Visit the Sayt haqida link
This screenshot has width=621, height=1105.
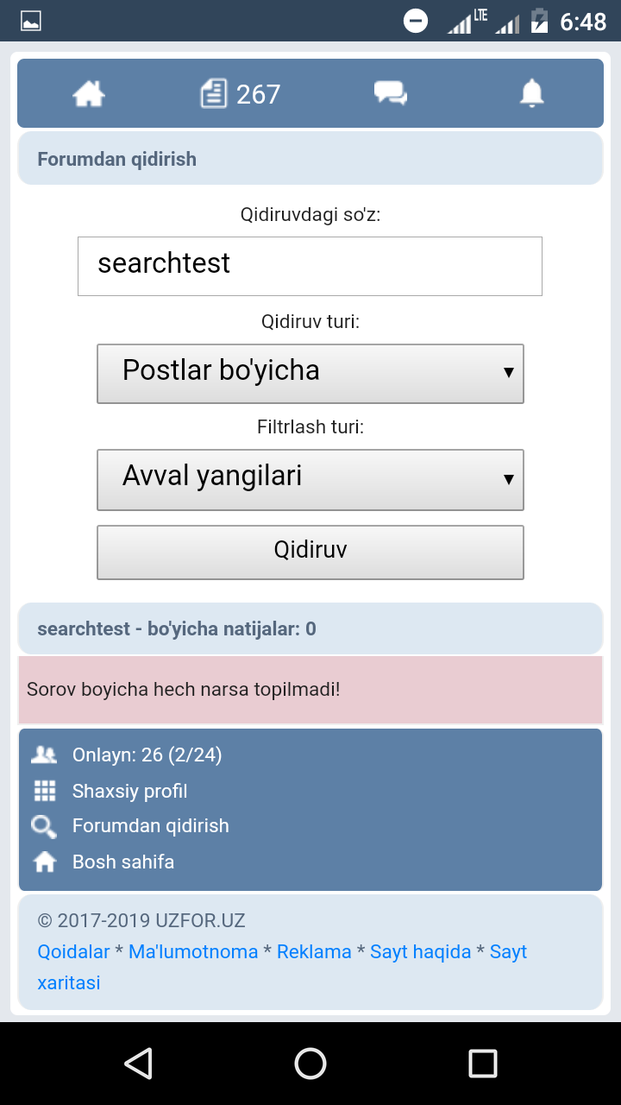pyautogui.click(x=420, y=951)
